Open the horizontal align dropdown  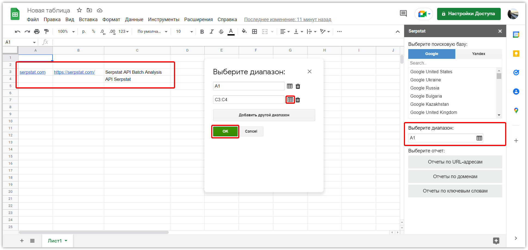(285, 32)
